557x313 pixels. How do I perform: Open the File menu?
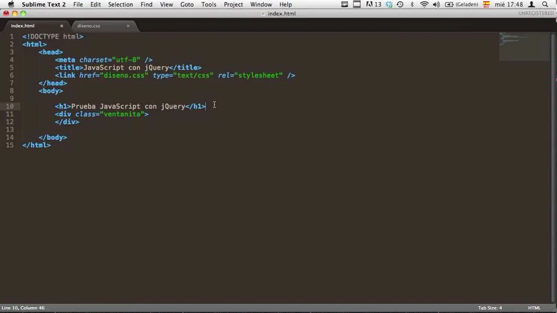coord(78,4)
